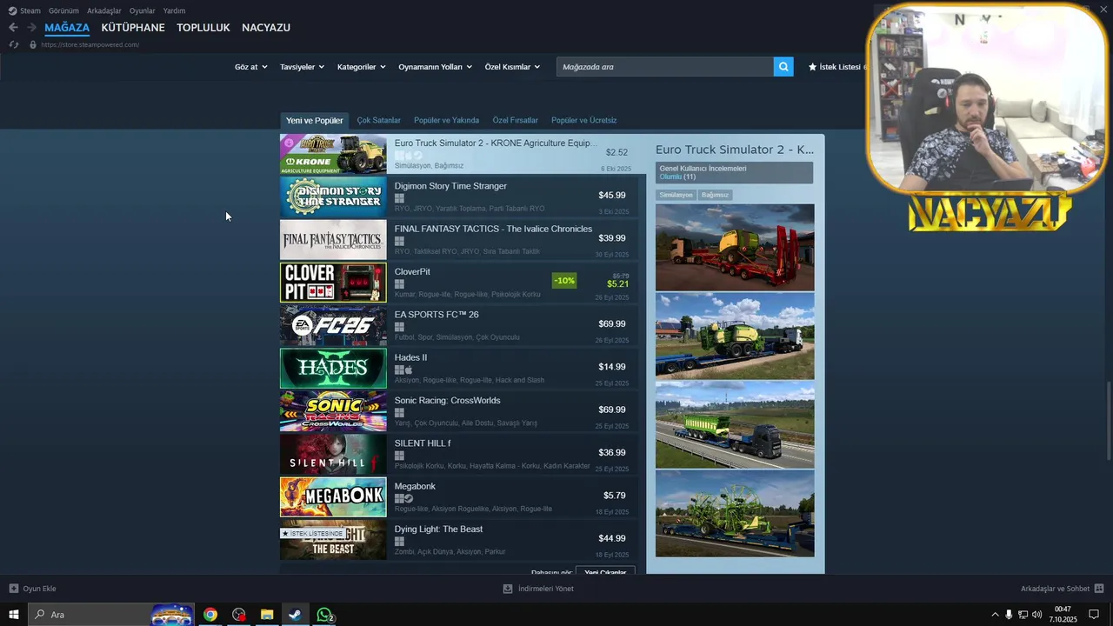The height and width of the screenshot is (626, 1113).
Task: Click Oyun Ekle plus icon
Action: 14,589
